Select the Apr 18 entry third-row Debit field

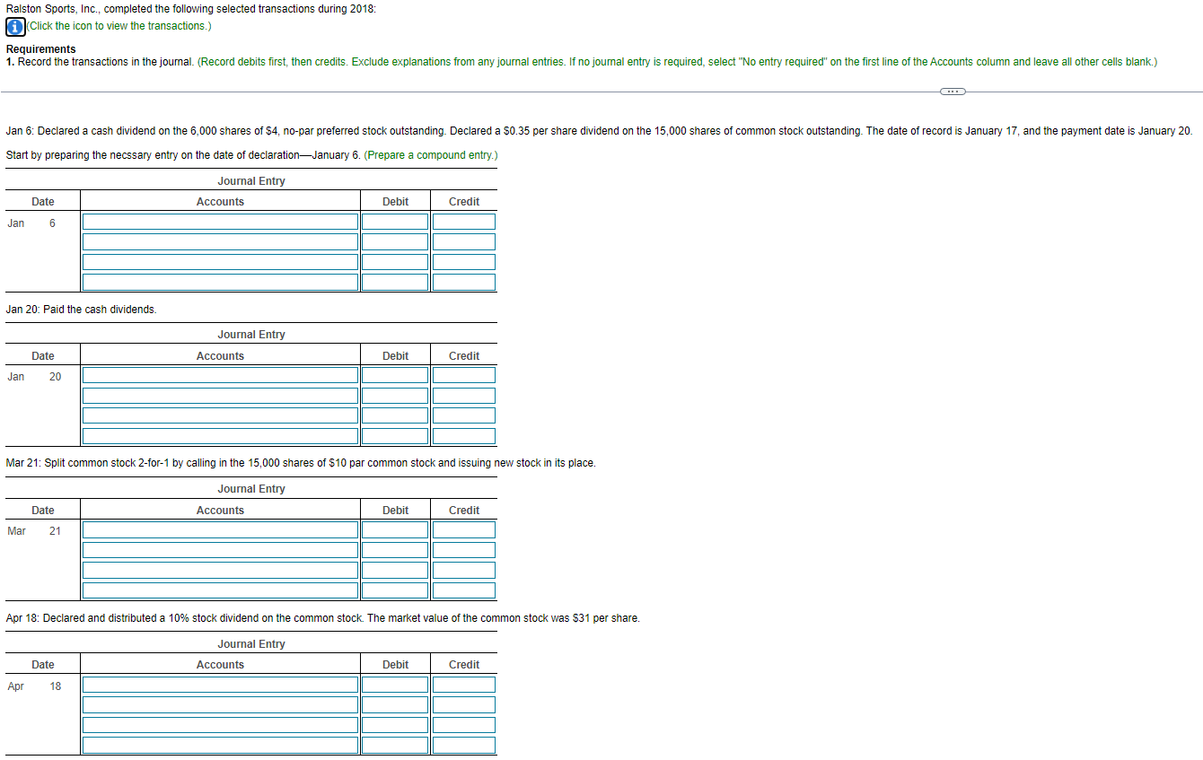[x=395, y=725]
